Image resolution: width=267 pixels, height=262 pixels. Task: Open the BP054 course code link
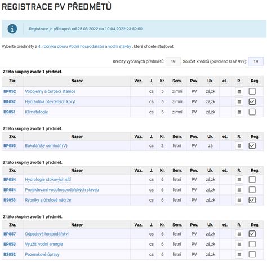10,180
